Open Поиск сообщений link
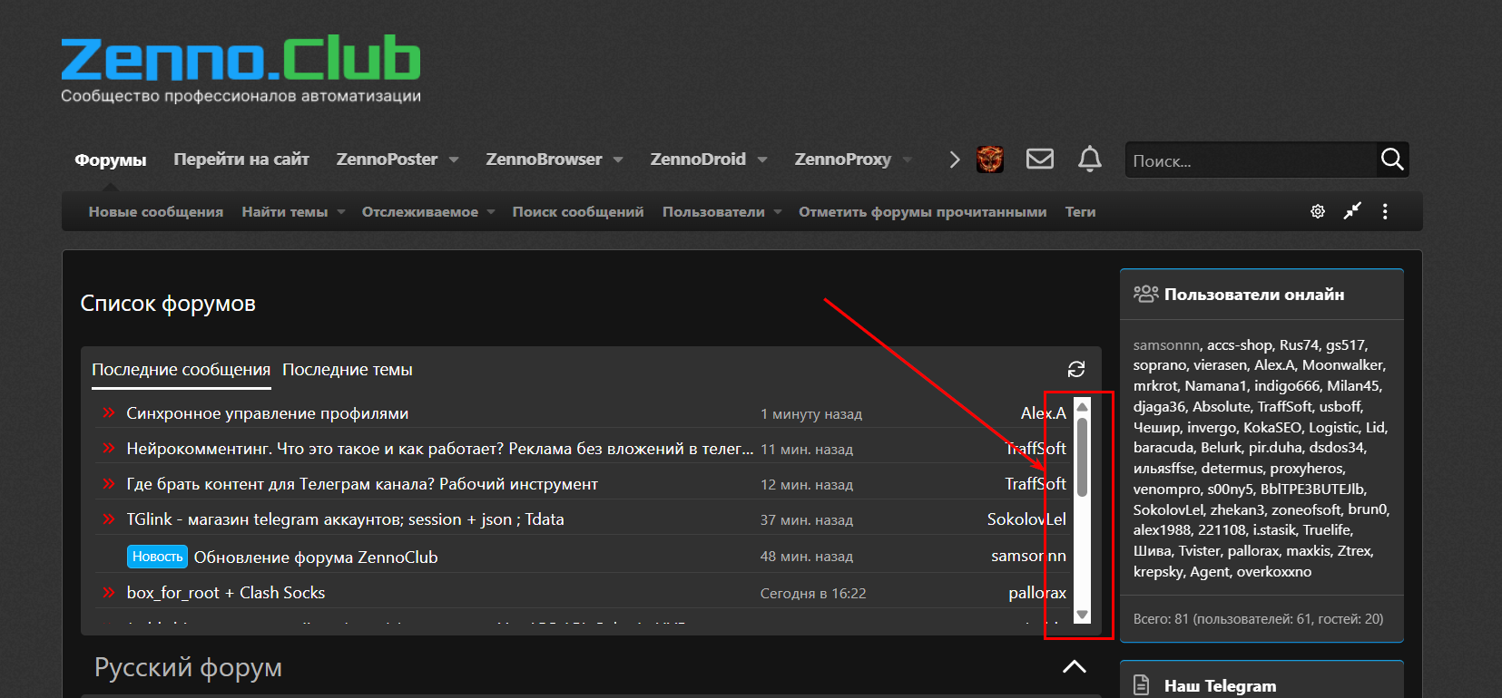The width and height of the screenshot is (1502, 698). 578,212
